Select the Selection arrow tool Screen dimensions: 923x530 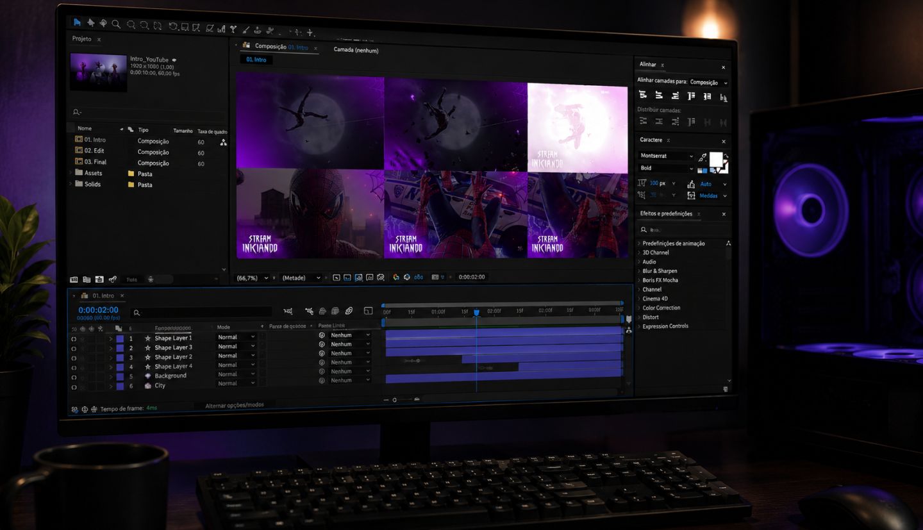click(x=77, y=22)
